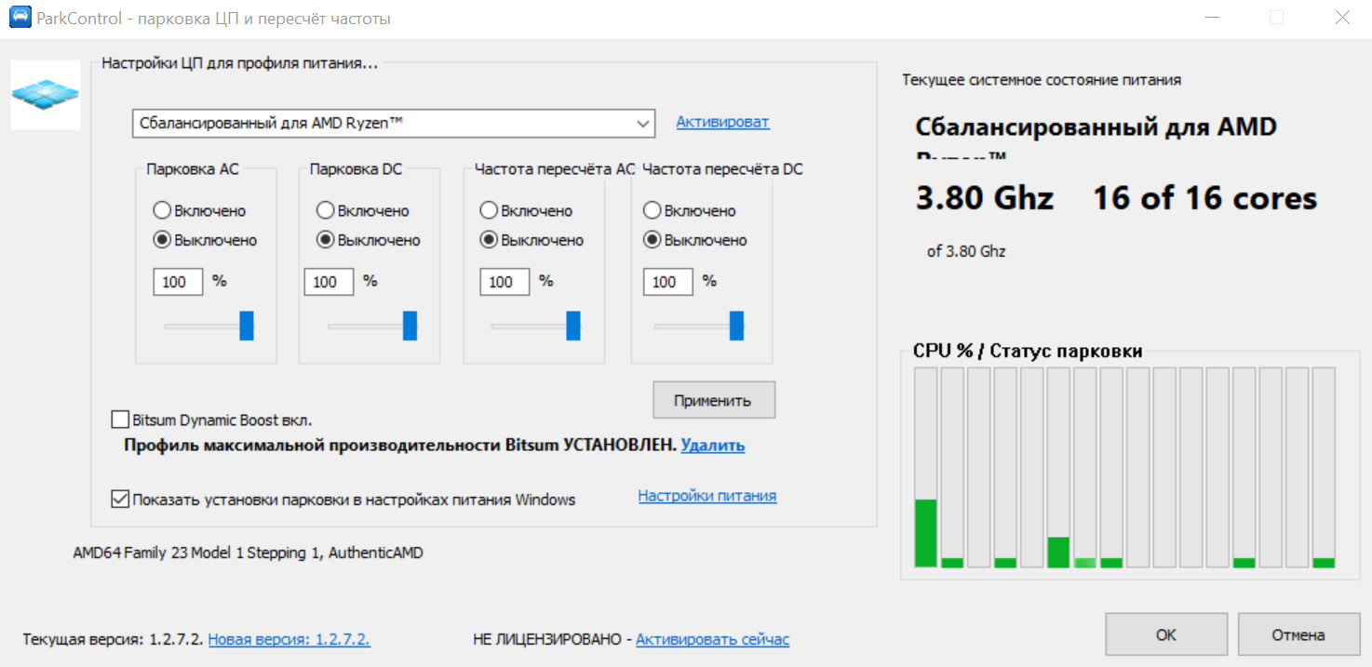
Task: Open the power profile dropdown list
Action: tap(394, 123)
